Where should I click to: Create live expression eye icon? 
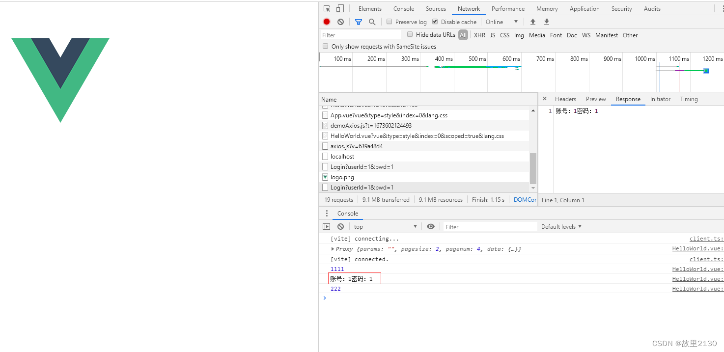click(431, 226)
